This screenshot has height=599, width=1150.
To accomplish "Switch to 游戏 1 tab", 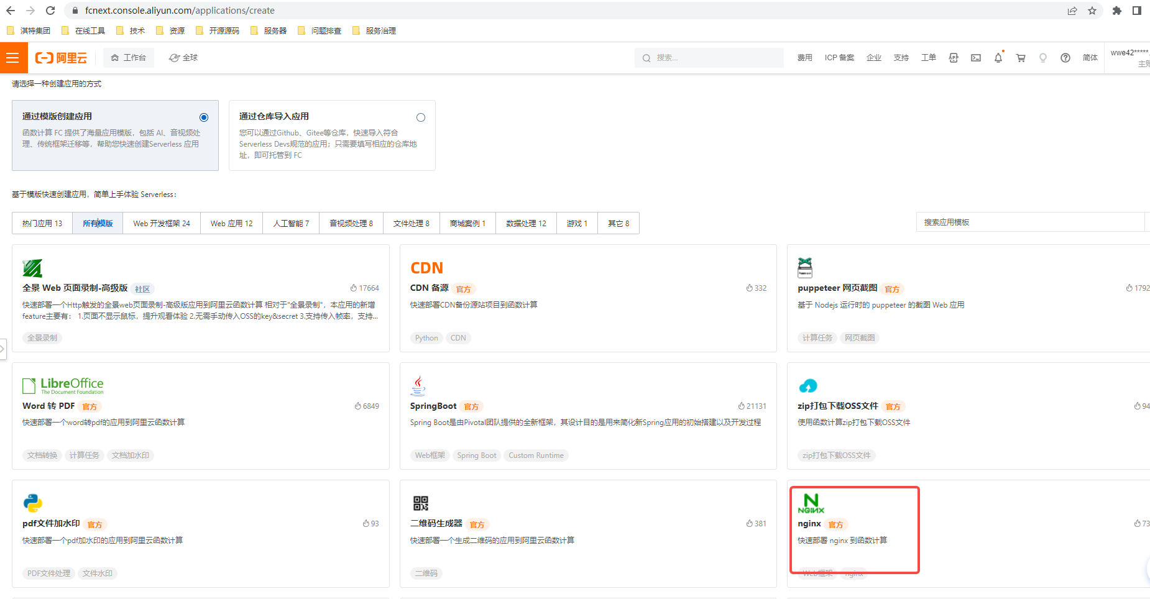I will [577, 223].
